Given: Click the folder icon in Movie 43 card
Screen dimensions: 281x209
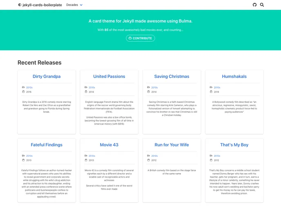Looking at the screenshot, I should (x=86, y=156).
